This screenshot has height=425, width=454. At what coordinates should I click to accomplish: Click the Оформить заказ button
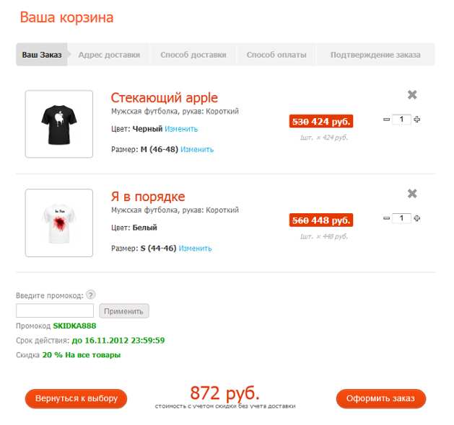click(380, 398)
